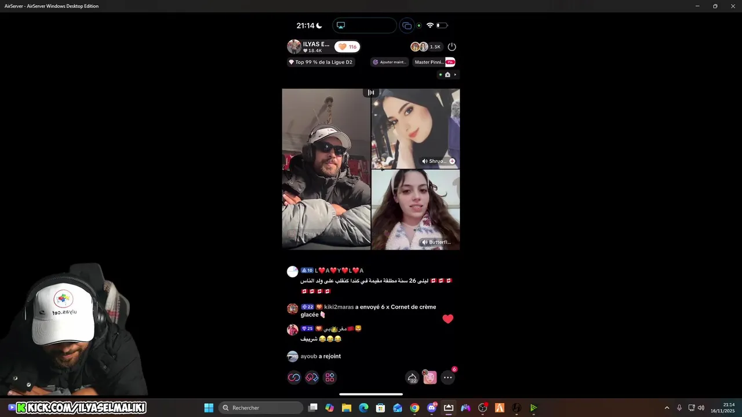
Task: Select the AirServer taskbar icon
Action: click(x=449, y=408)
